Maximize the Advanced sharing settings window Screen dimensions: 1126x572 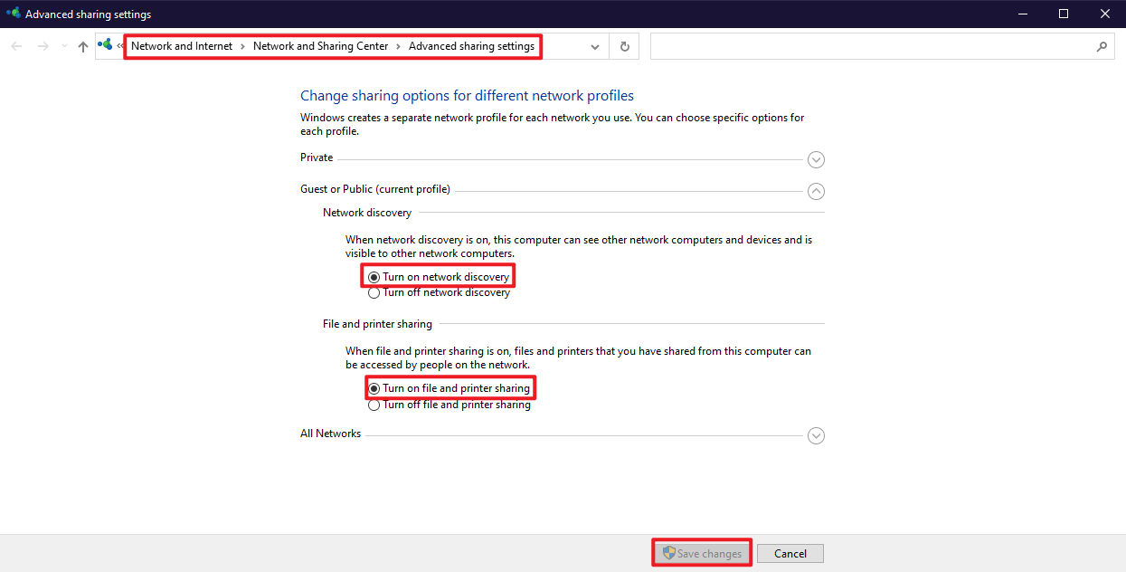1064,14
